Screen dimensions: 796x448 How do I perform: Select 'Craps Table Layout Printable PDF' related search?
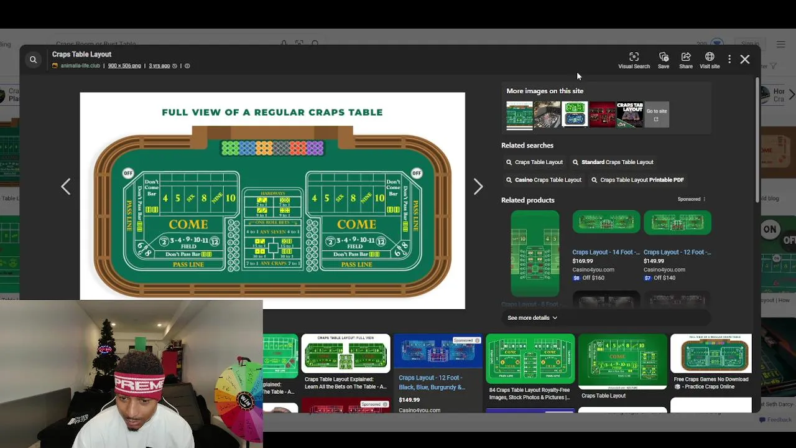coord(637,180)
